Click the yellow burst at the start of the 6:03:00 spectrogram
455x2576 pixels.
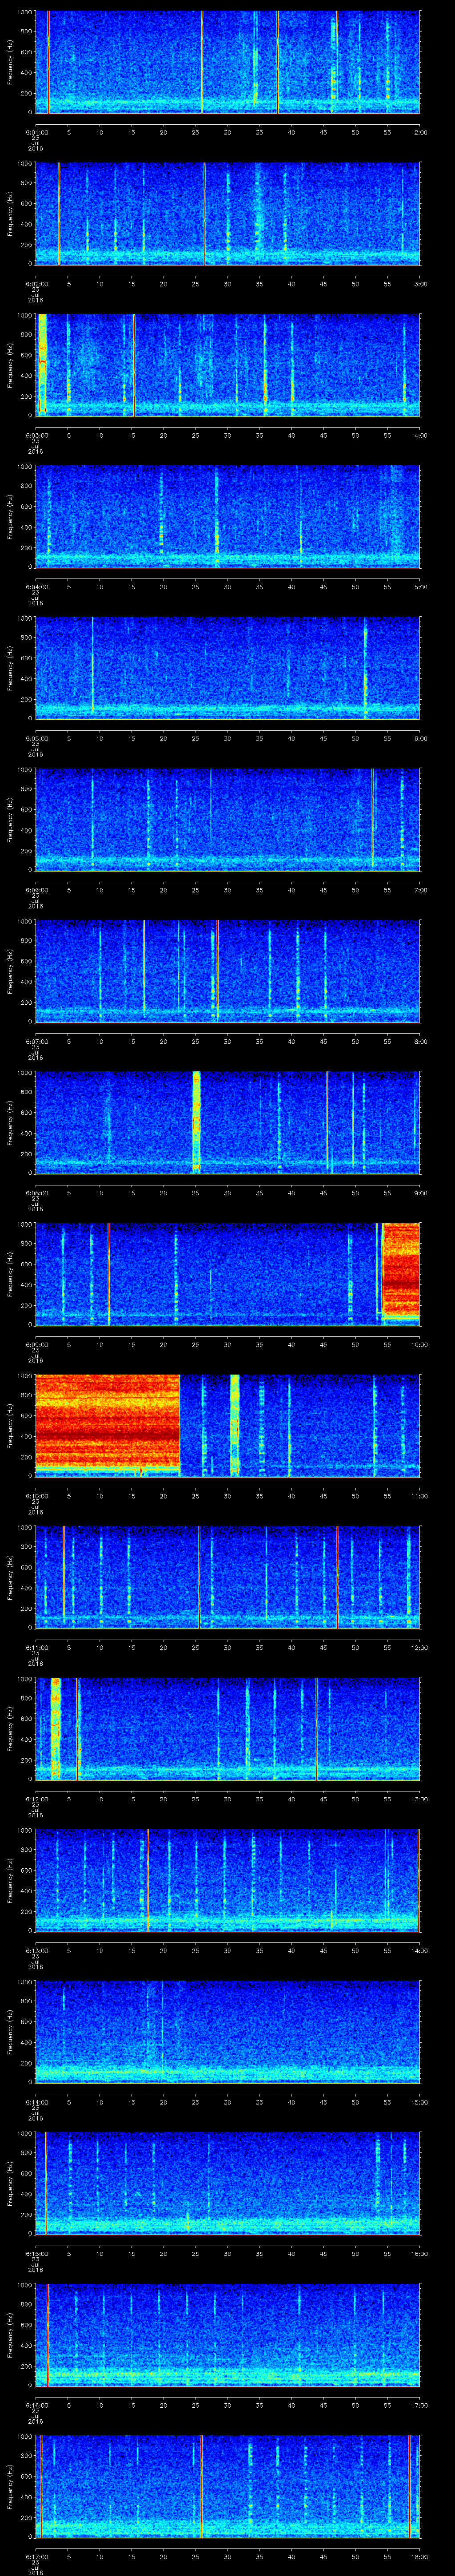point(42,364)
